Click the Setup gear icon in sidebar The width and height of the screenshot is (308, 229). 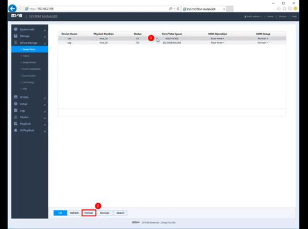point(16,104)
